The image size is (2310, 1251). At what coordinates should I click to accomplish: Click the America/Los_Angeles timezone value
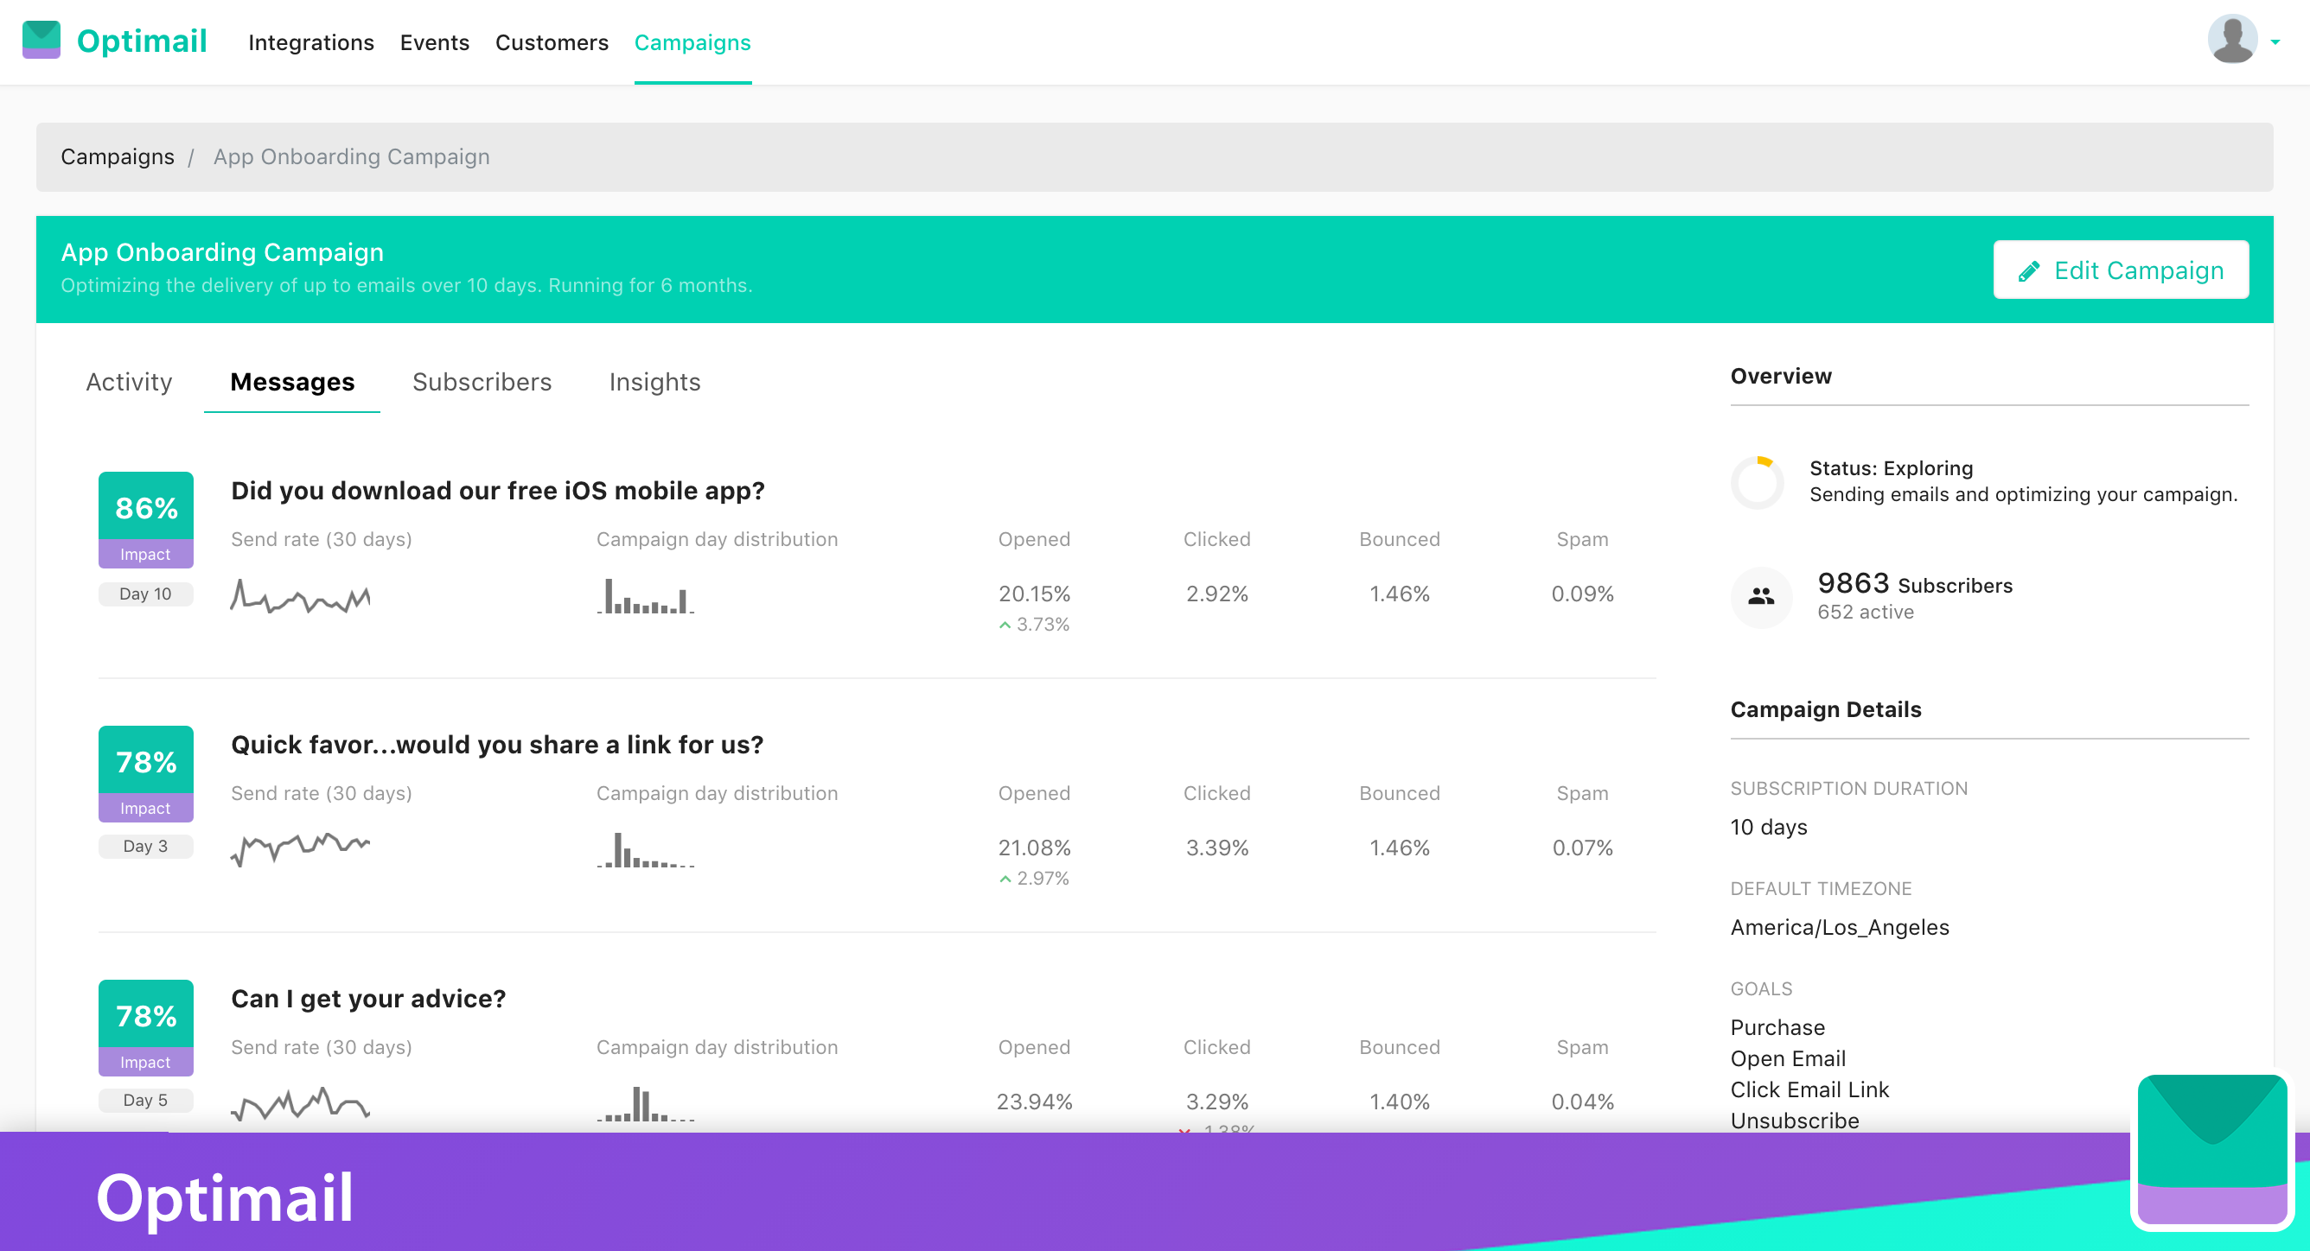coord(1839,927)
